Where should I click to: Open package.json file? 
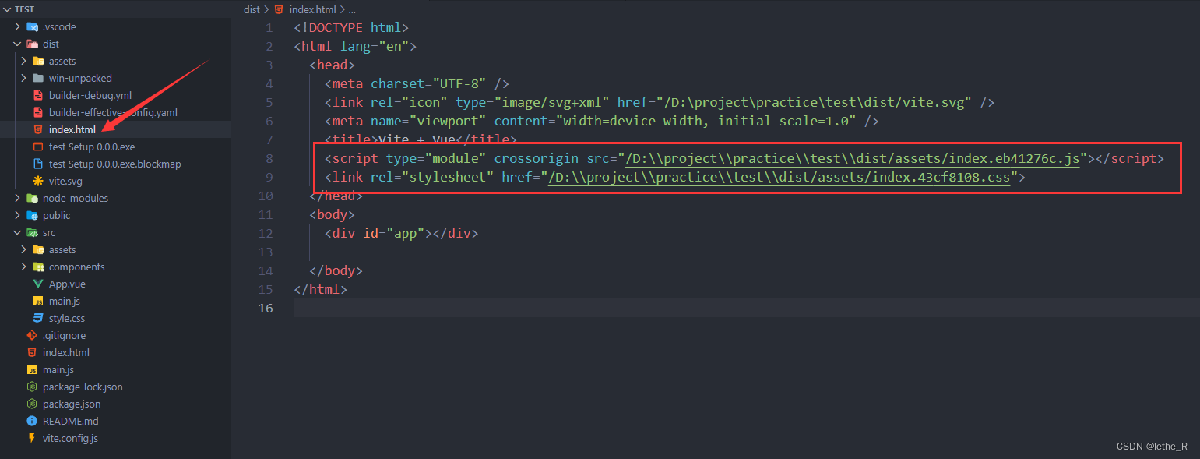tap(72, 404)
